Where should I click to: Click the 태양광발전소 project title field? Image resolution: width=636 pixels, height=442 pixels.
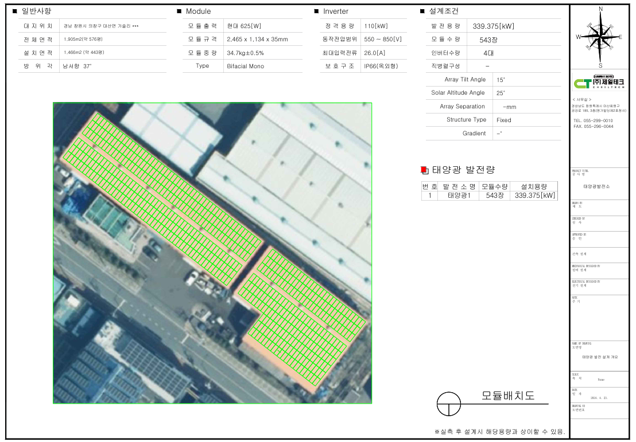point(596,187)
